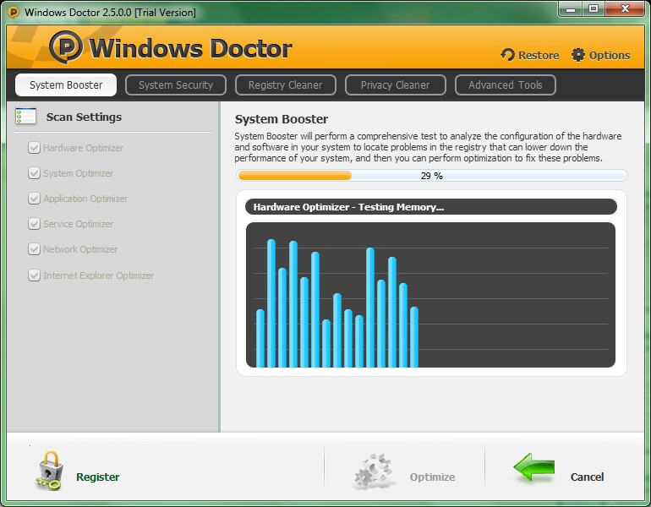
Task: Open the Registry Cleaner tab
Action: [285, 85]
